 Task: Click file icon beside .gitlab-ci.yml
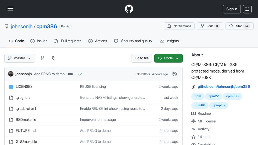(x=11, y=109)
